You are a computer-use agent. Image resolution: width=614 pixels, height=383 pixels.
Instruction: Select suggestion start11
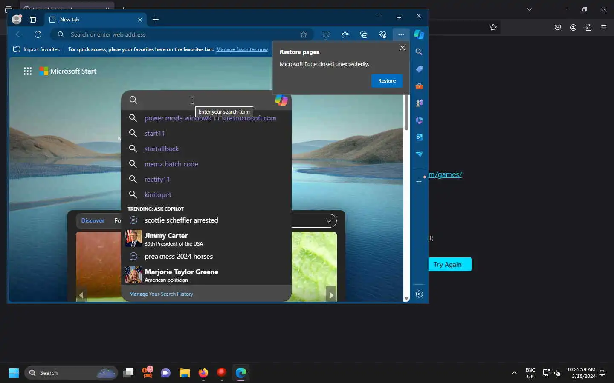[206, 134]
